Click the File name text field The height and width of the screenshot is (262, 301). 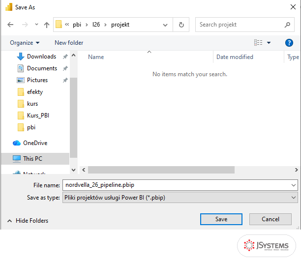pos(176,185)
